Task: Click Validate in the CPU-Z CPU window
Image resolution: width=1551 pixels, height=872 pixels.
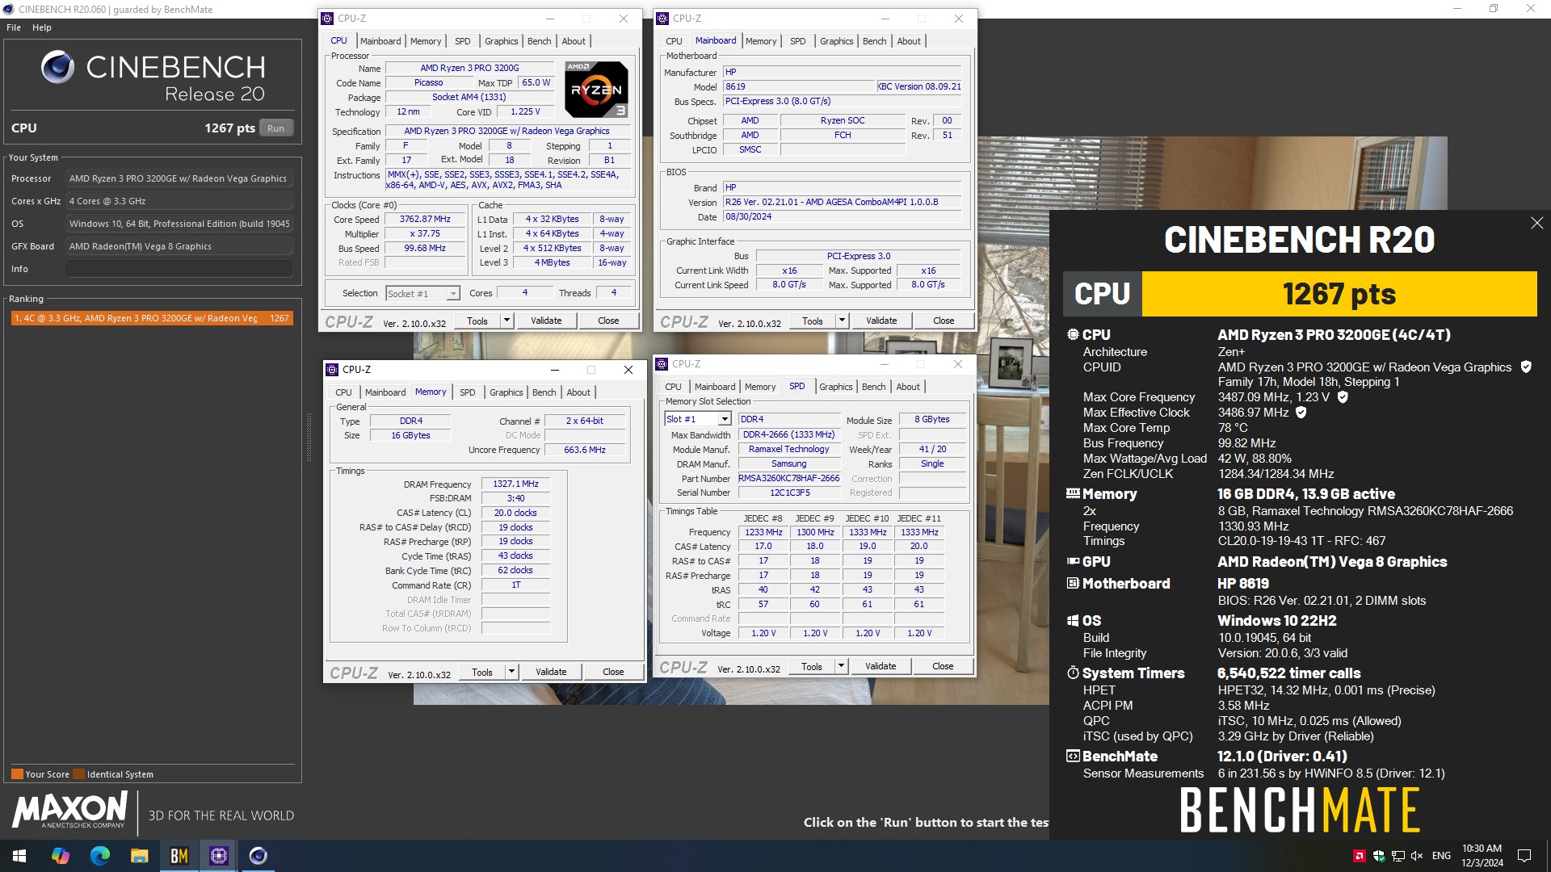Action: [x=546, y=321]
